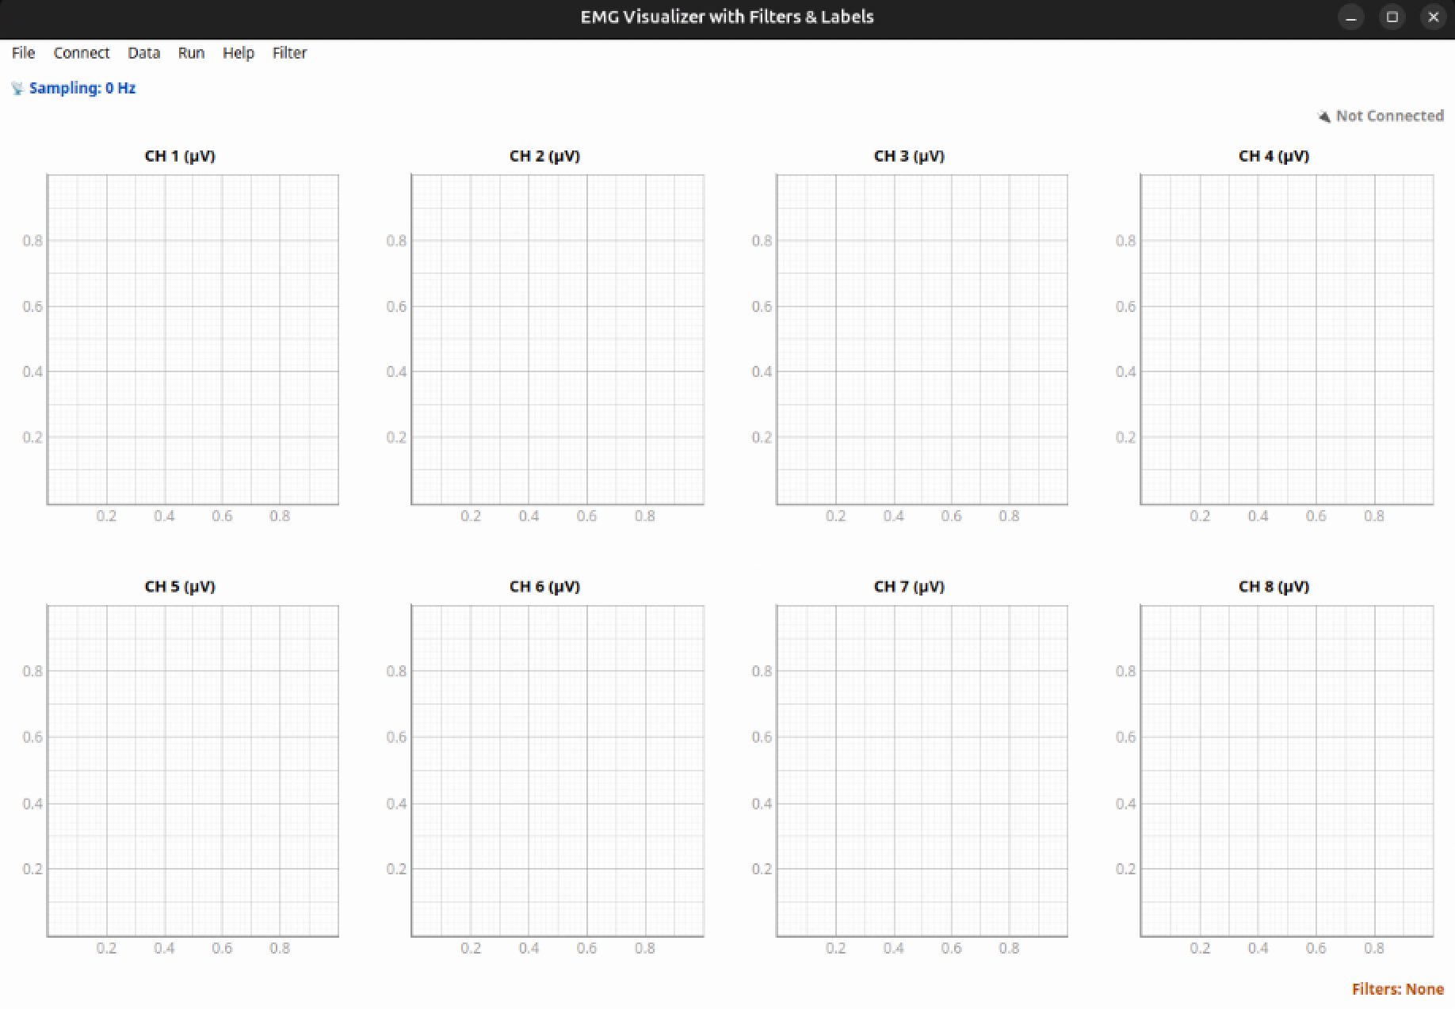
Task: Click inside the CH 5 plot area
Action: pos(193,771)
